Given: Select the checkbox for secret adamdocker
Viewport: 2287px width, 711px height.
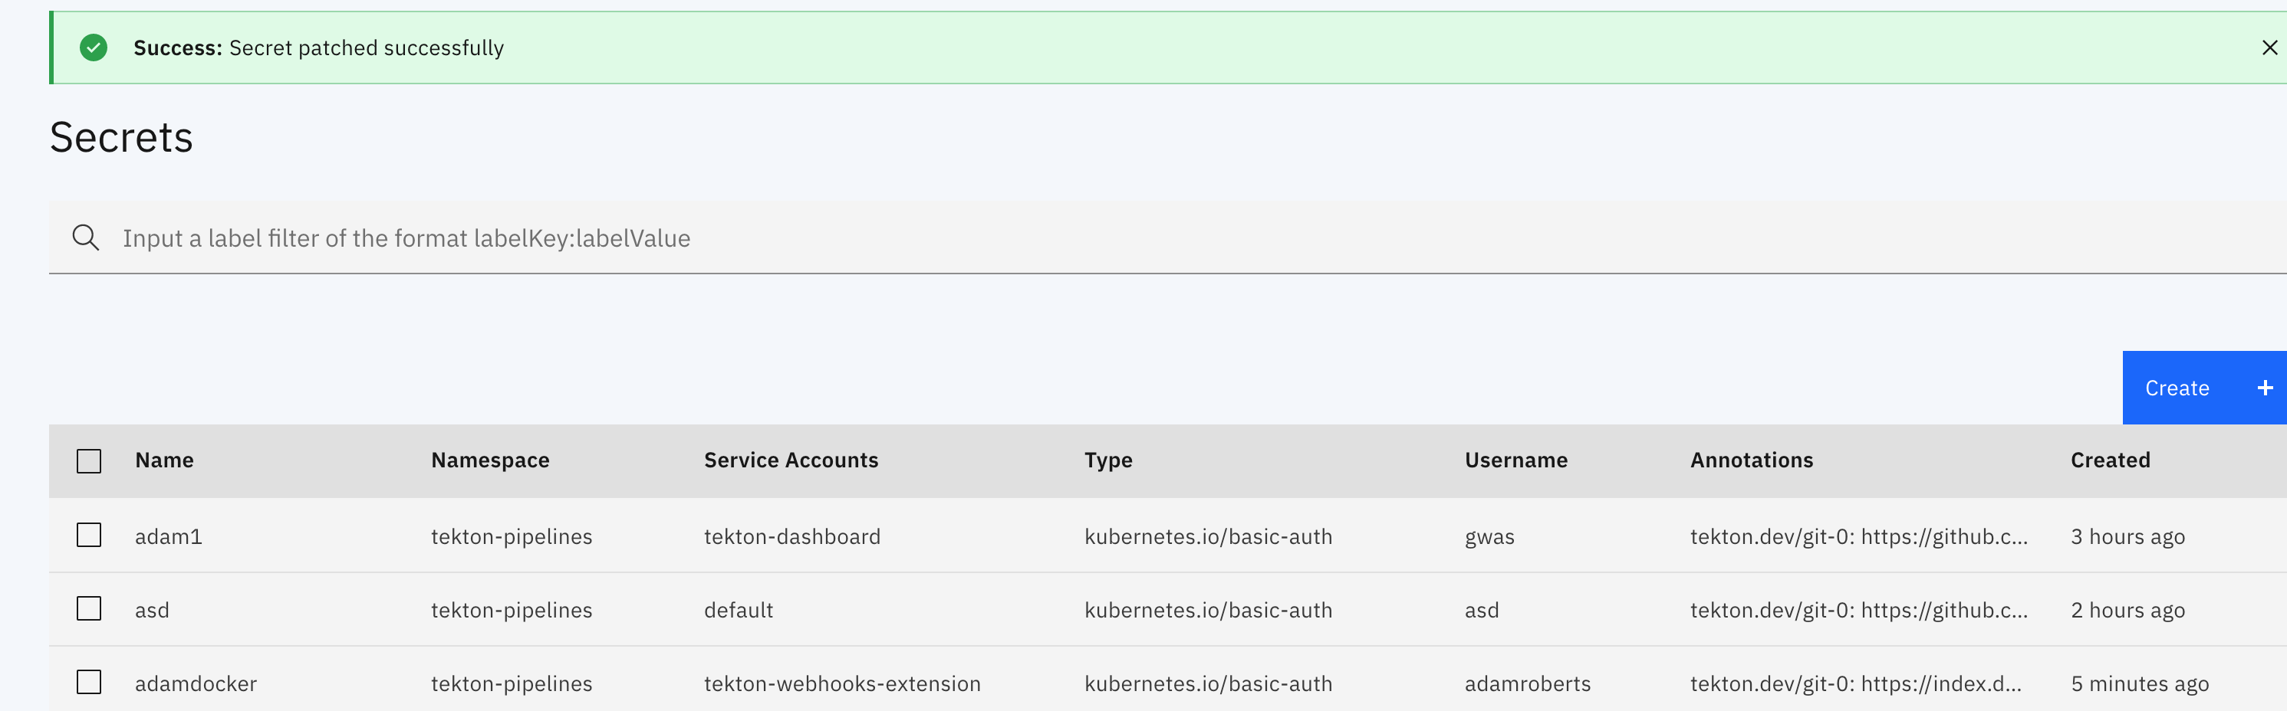Looking at the screenshot, I should tap(88, 683).
